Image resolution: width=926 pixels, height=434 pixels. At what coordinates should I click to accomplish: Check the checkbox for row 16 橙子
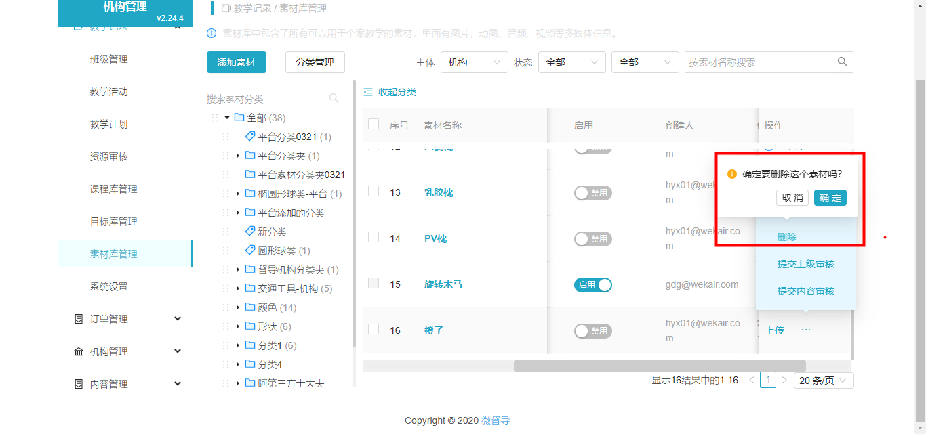point(374,329)
